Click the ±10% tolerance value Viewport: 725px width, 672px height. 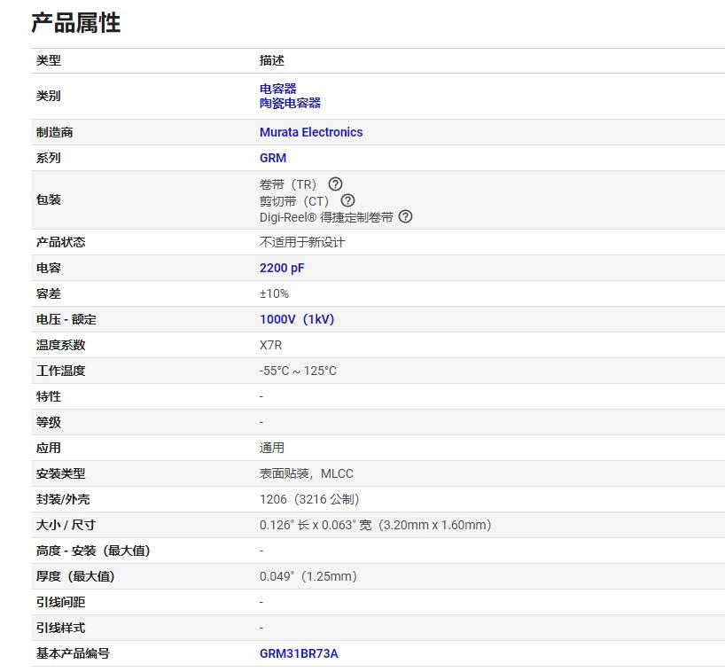[x=269, y=293]
